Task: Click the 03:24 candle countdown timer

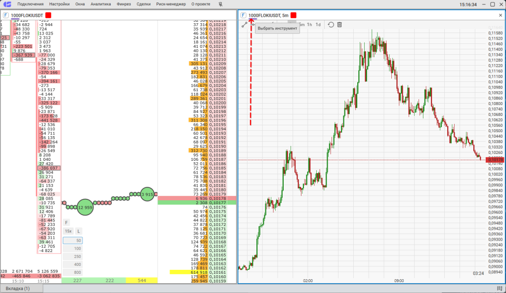Action: click(478, 273)
